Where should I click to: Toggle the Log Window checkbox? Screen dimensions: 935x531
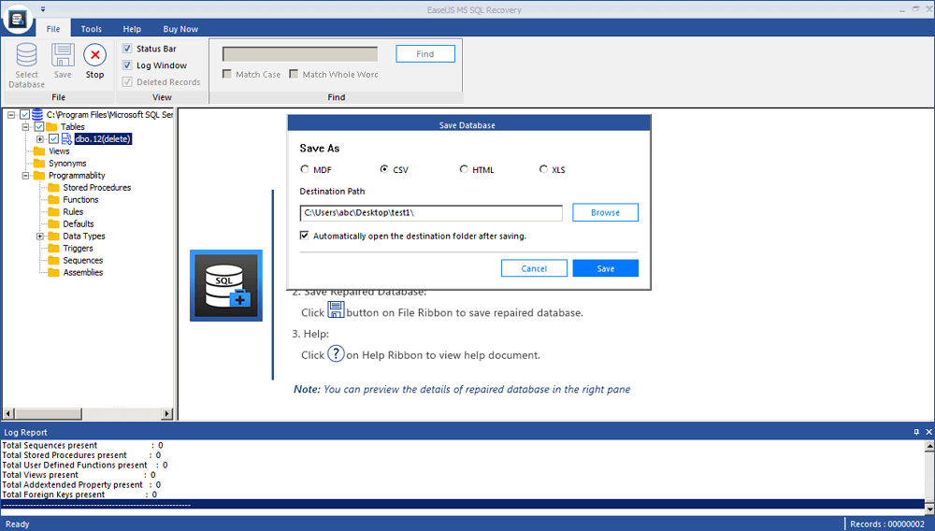pos(127,65)
